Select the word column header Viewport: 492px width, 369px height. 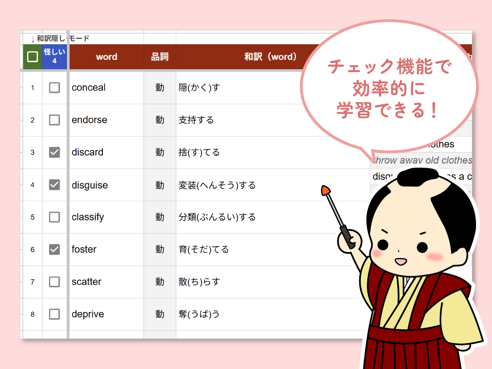tap(106, 57)
